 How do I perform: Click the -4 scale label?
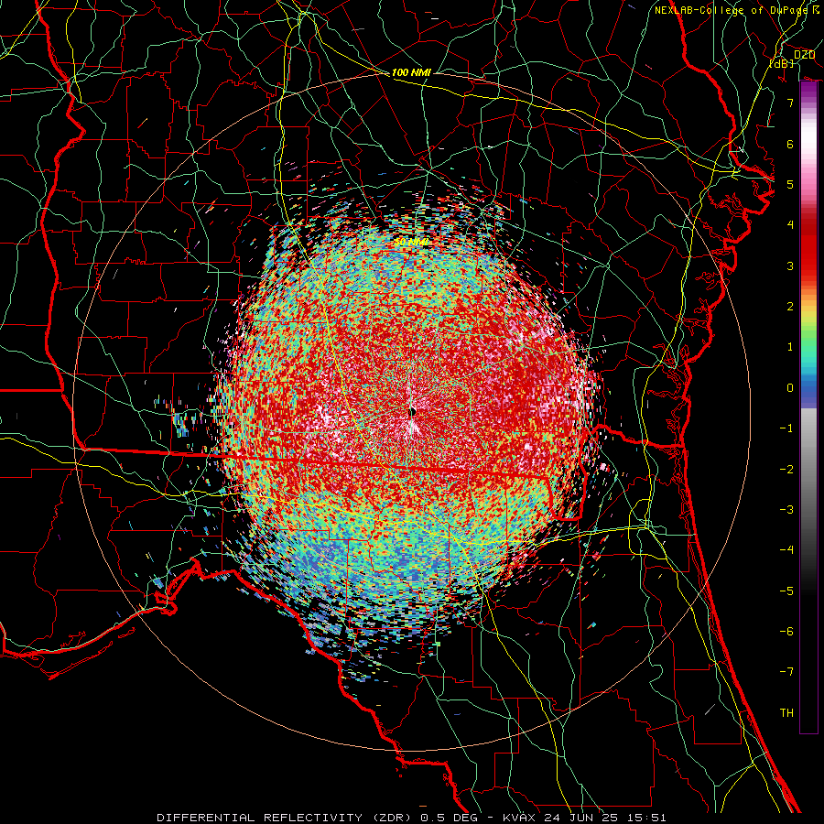[786, 550]
